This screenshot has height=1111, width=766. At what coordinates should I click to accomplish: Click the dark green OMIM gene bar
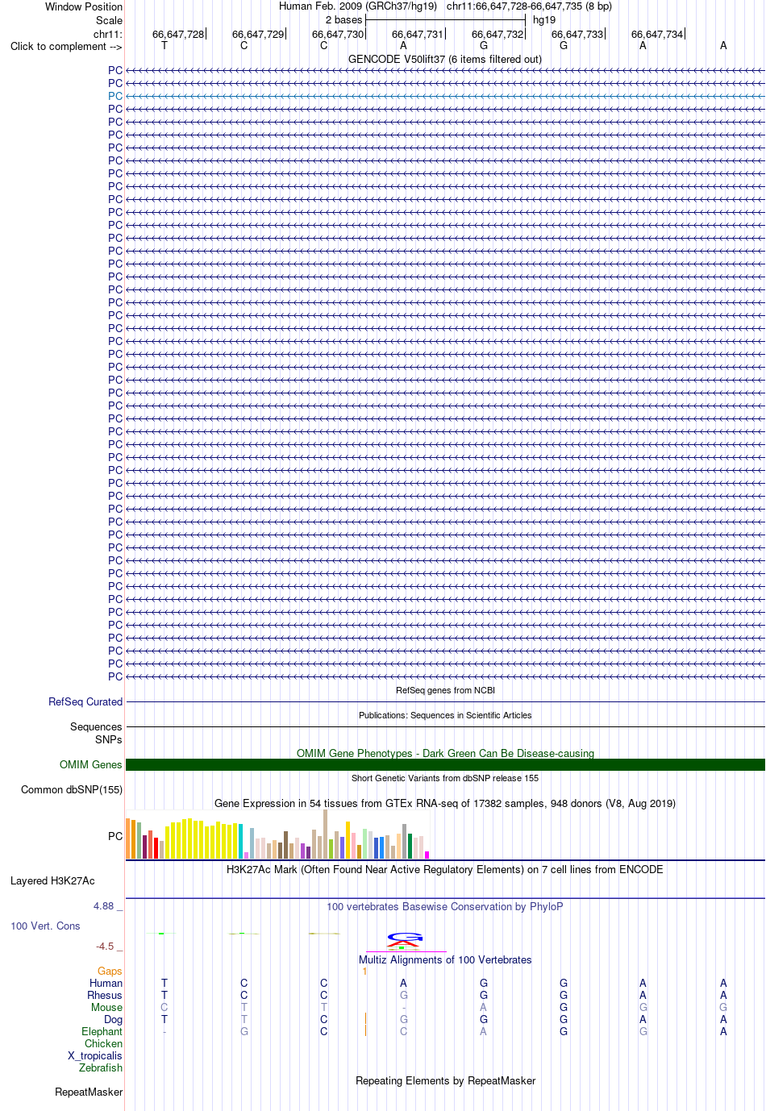tap(445, 764)
